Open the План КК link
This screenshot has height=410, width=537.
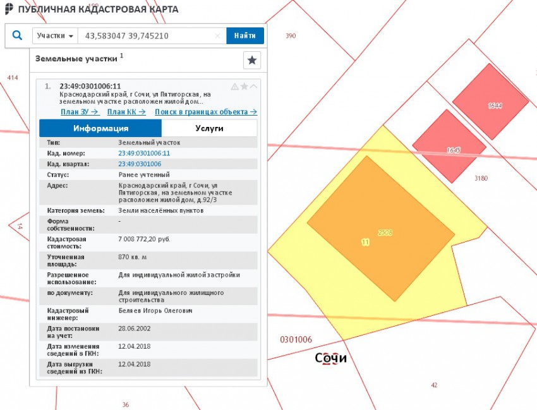pos(126,112)
